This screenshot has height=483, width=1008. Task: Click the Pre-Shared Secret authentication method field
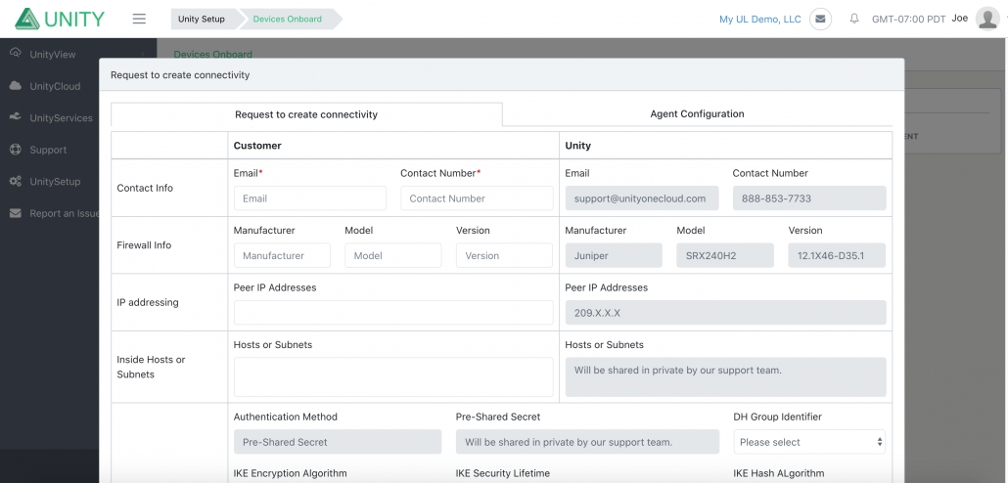click(338, 442)
